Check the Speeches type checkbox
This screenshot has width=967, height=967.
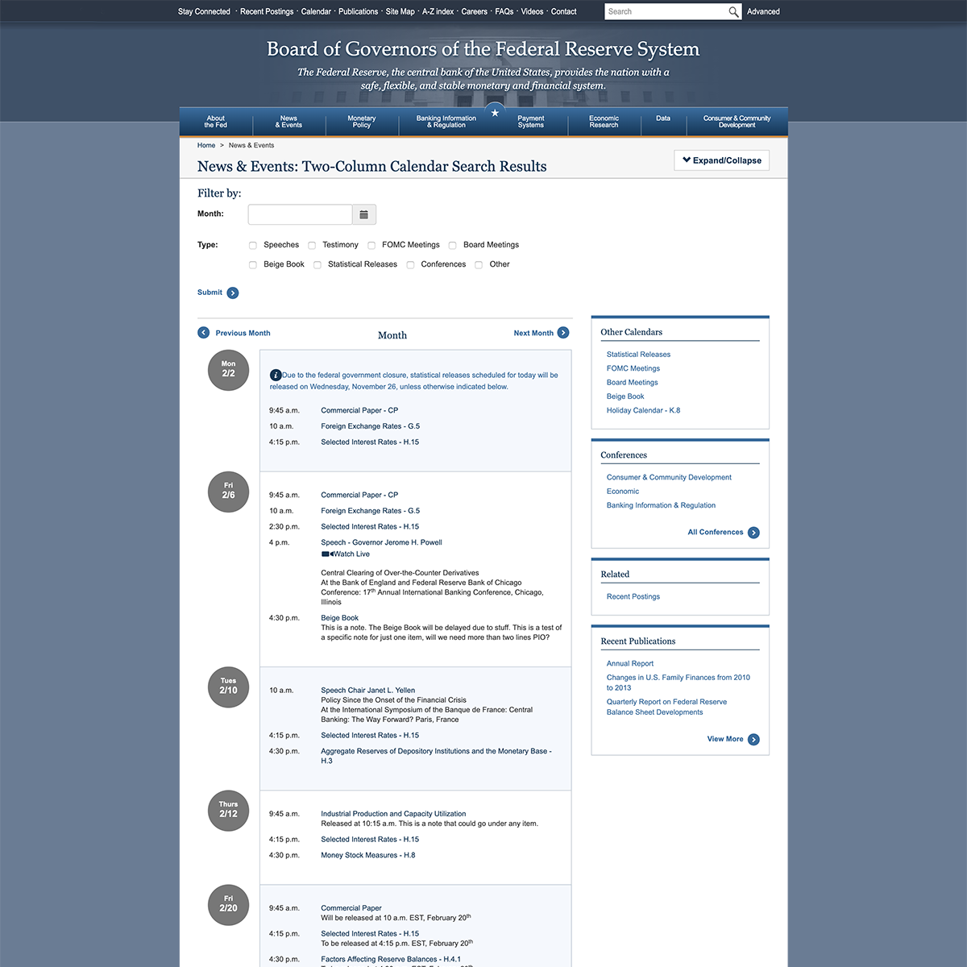click(x=253, y=246)
